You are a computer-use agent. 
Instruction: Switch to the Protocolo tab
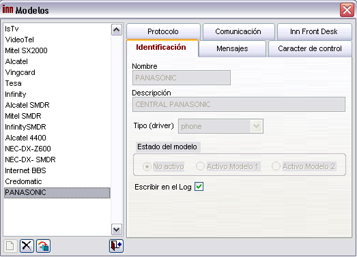tap(163, 31)
